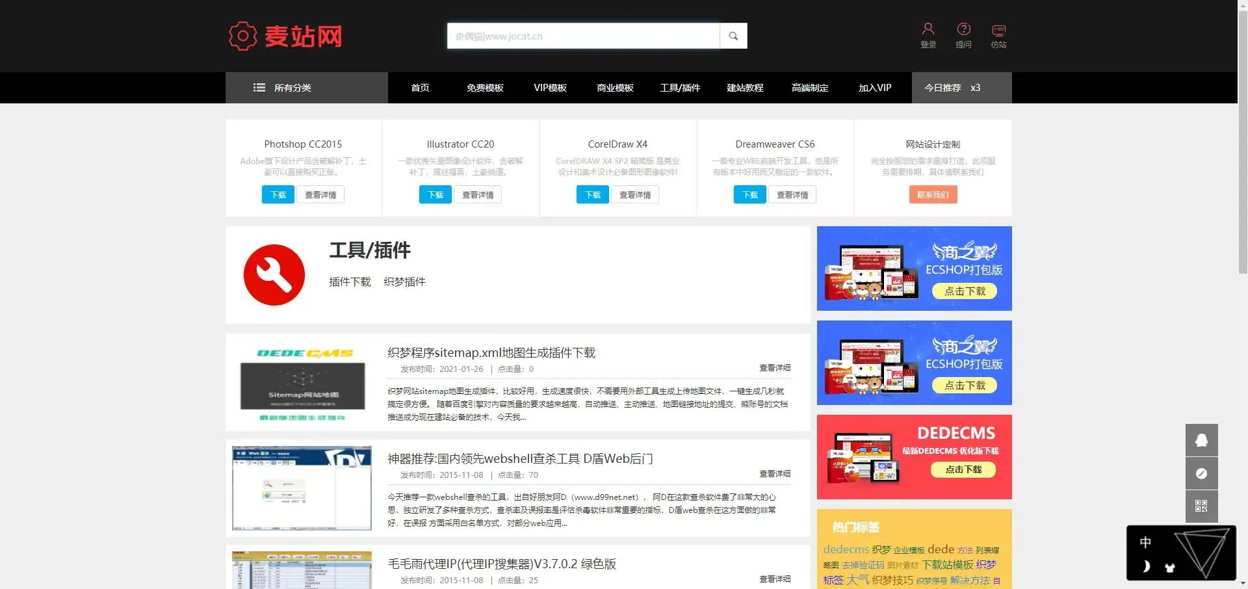Viewport: 1248px width, 589px height.
Task: Switch to the 首页 navigation tab
Action: point(419,88)
